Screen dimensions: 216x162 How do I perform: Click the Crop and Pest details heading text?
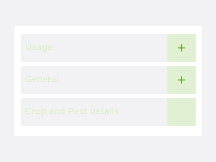(72, 111)
